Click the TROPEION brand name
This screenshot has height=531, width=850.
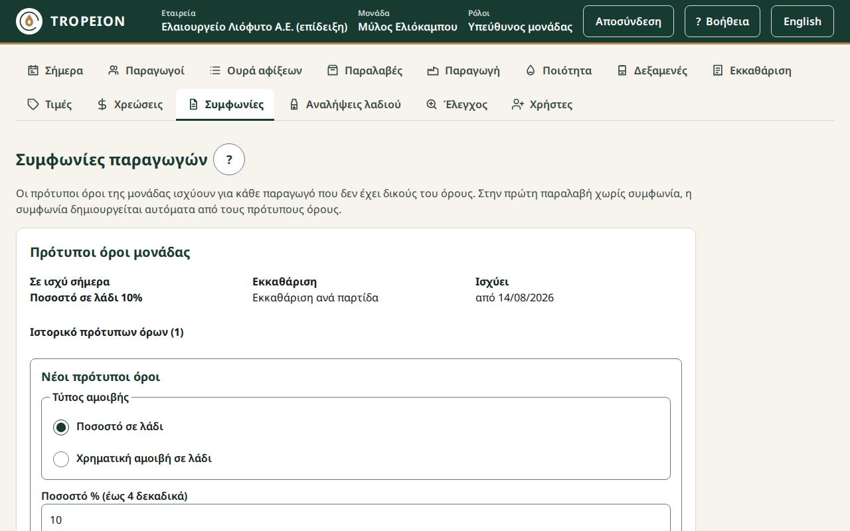pos(88,21)
